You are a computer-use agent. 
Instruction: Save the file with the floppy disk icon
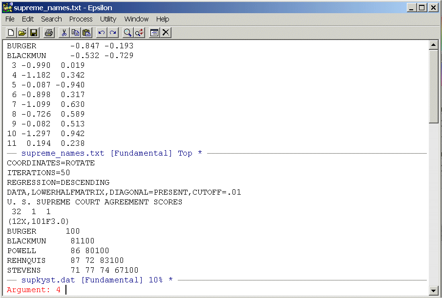[34, 33]
